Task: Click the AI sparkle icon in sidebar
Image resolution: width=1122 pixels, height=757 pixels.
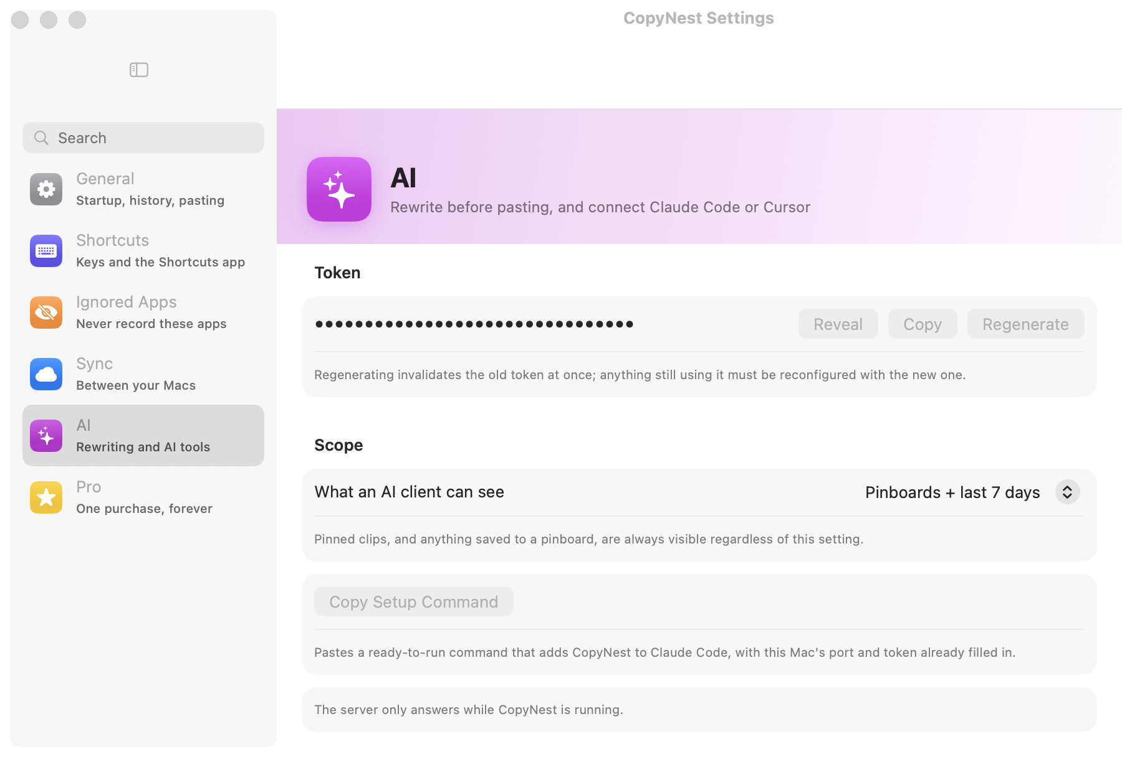Action: (46, 436)
